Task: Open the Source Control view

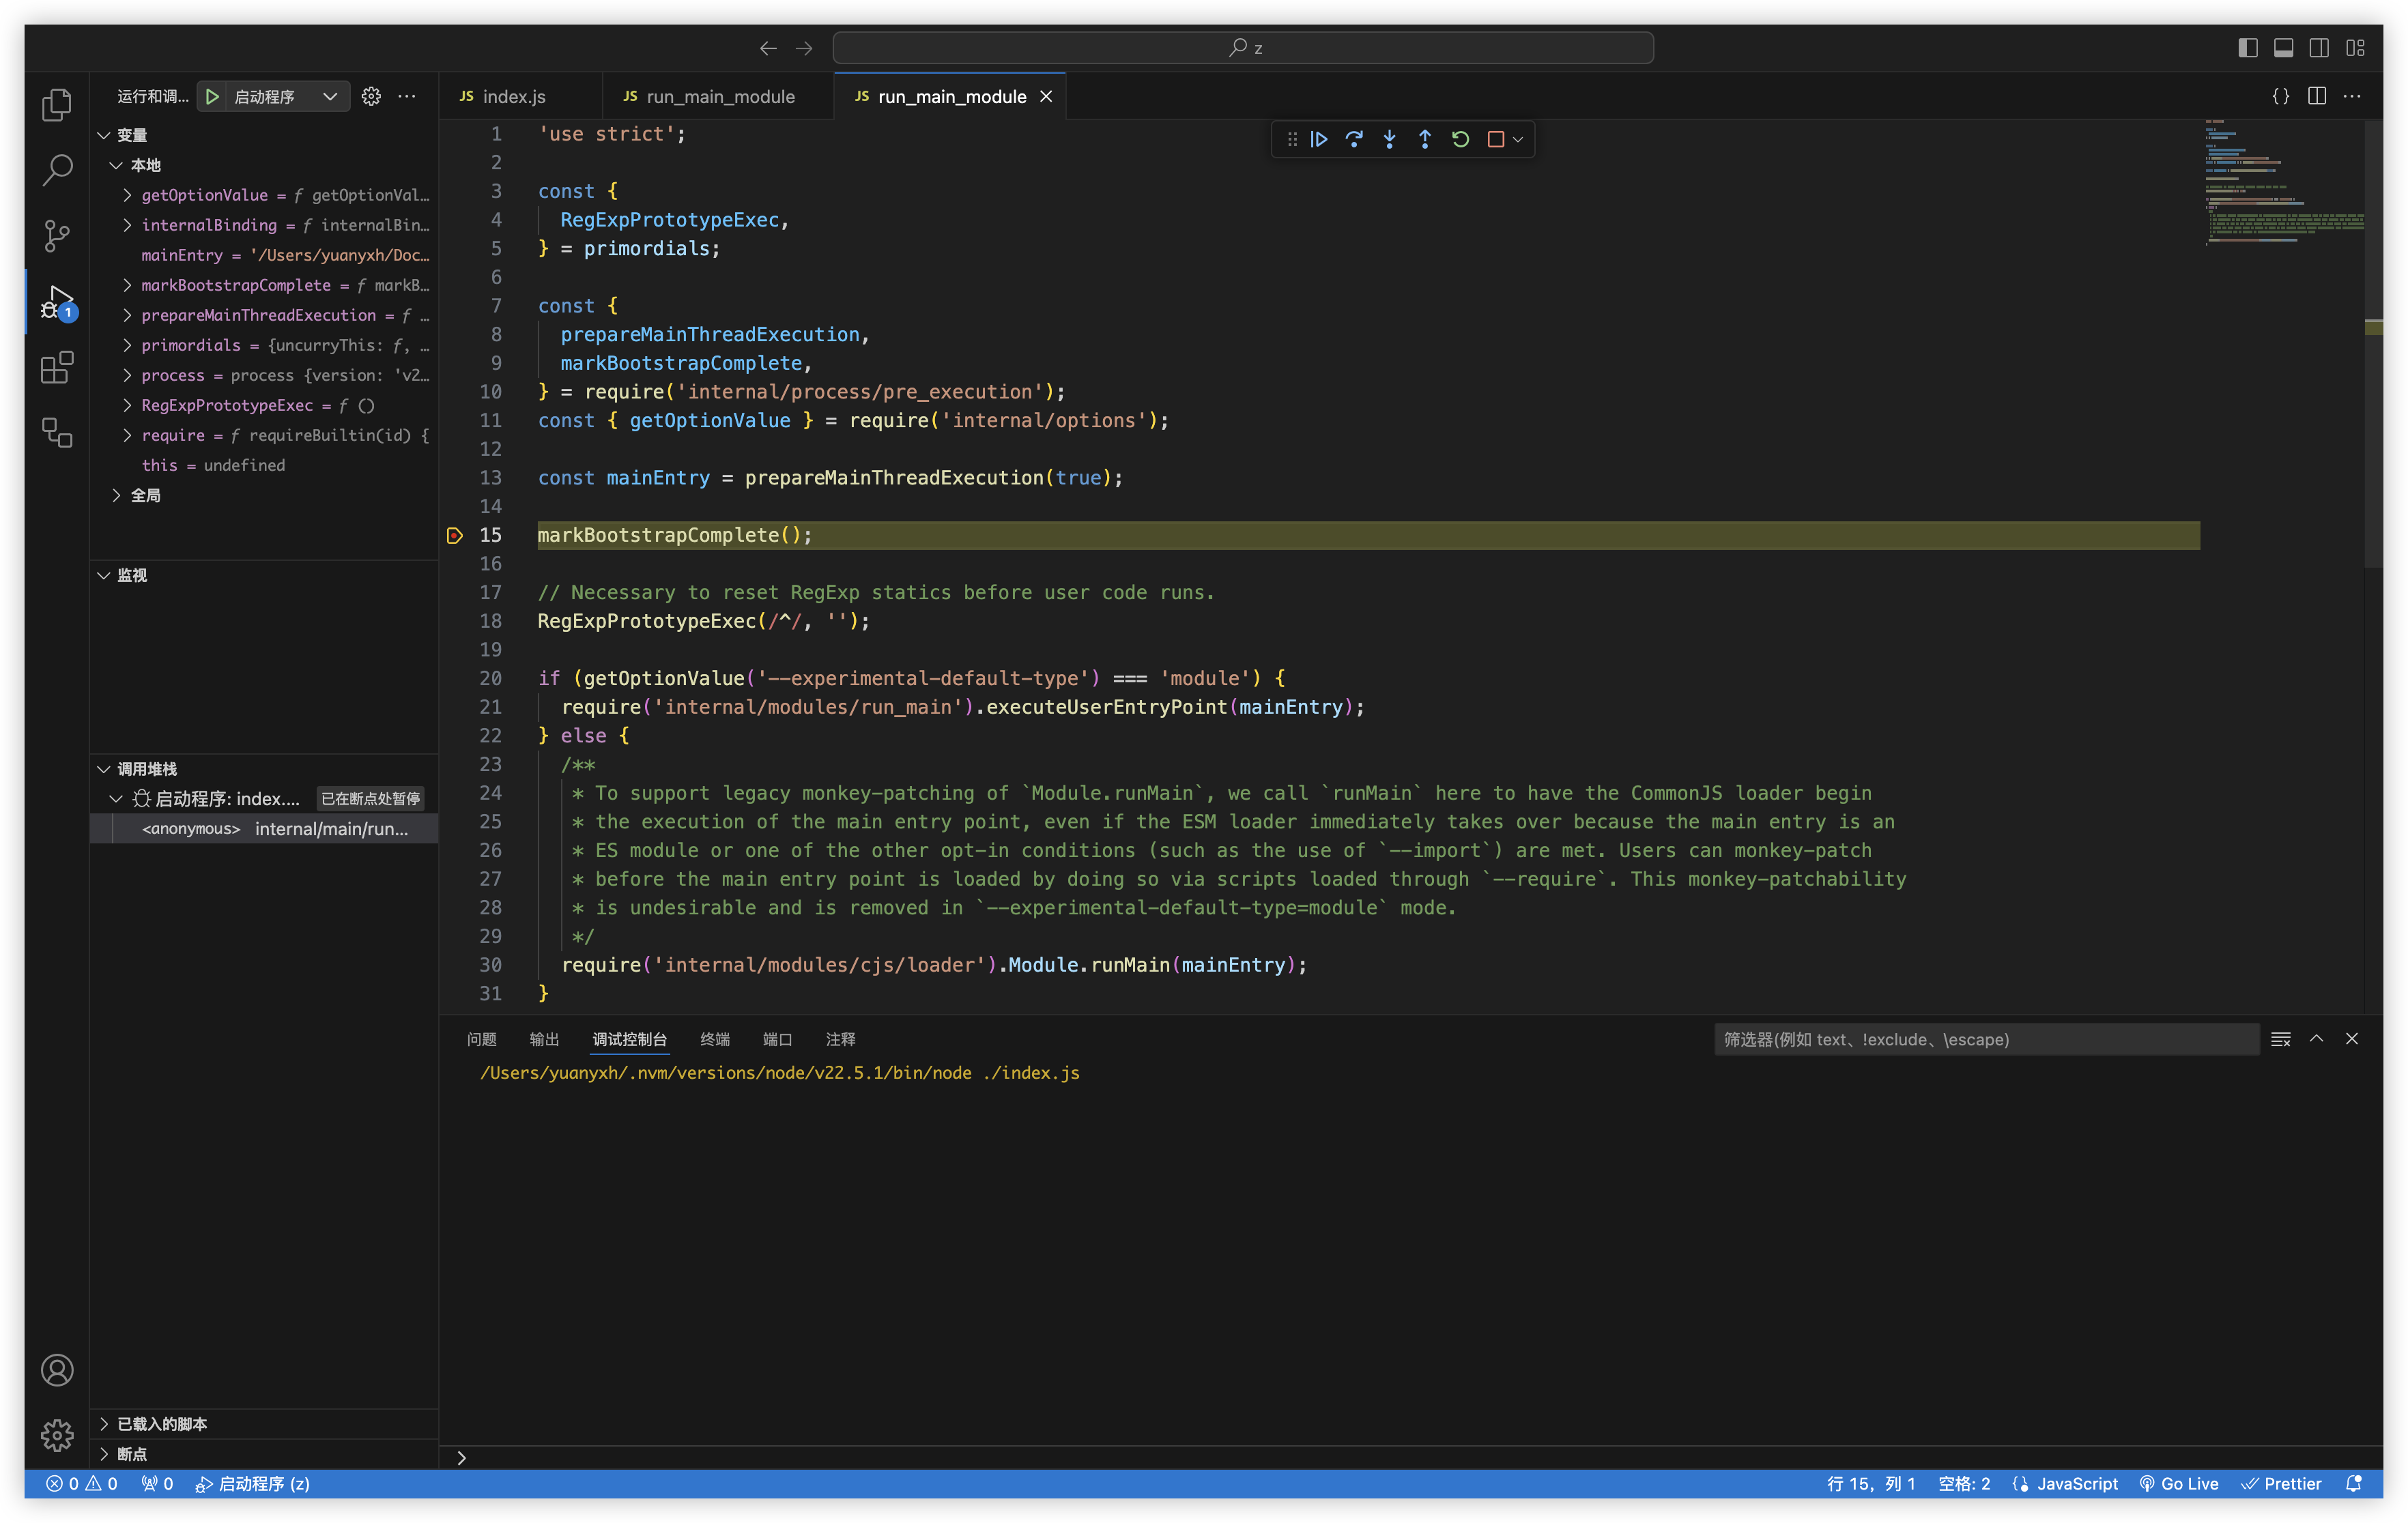Action: pos(57,236)
